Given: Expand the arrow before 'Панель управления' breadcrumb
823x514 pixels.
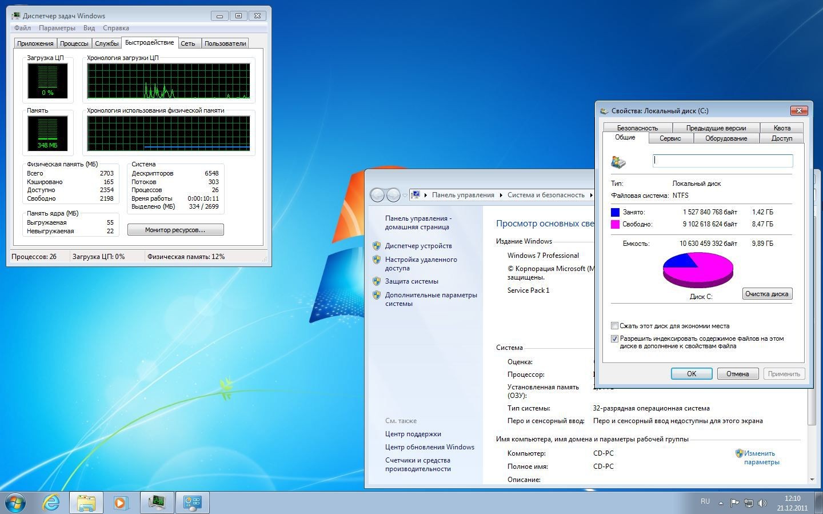Looking at the screenshot, I should 426,196.
